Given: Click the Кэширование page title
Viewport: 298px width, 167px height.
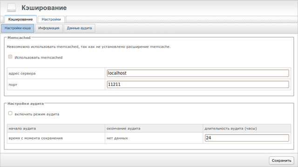Looking at the screenshot, I should pos(44,8).
